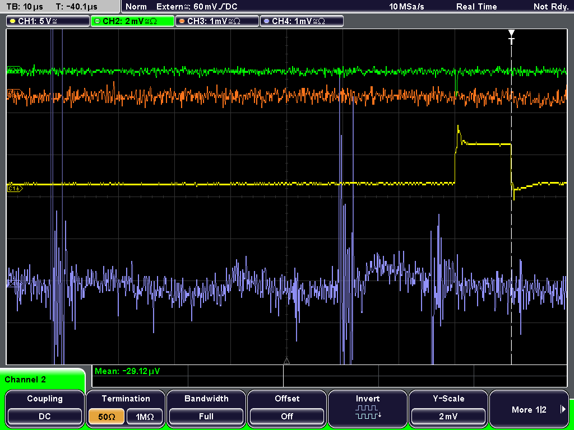
Task: Click the purple dot in CH4 tab
Action: click(x=266, y=22)
